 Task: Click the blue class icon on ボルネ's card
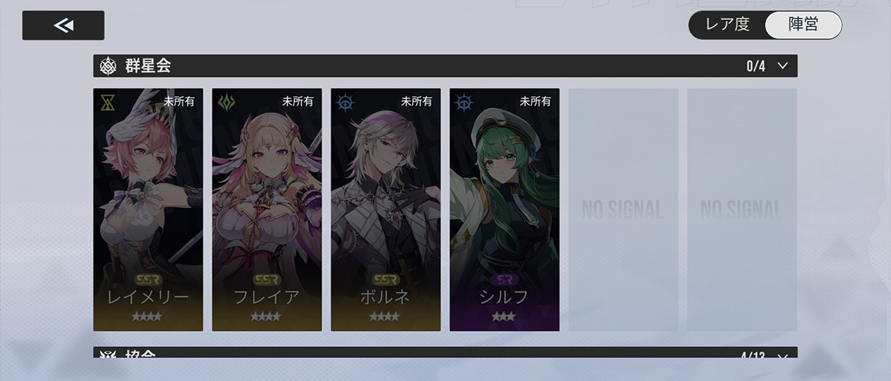coord(345,102)
